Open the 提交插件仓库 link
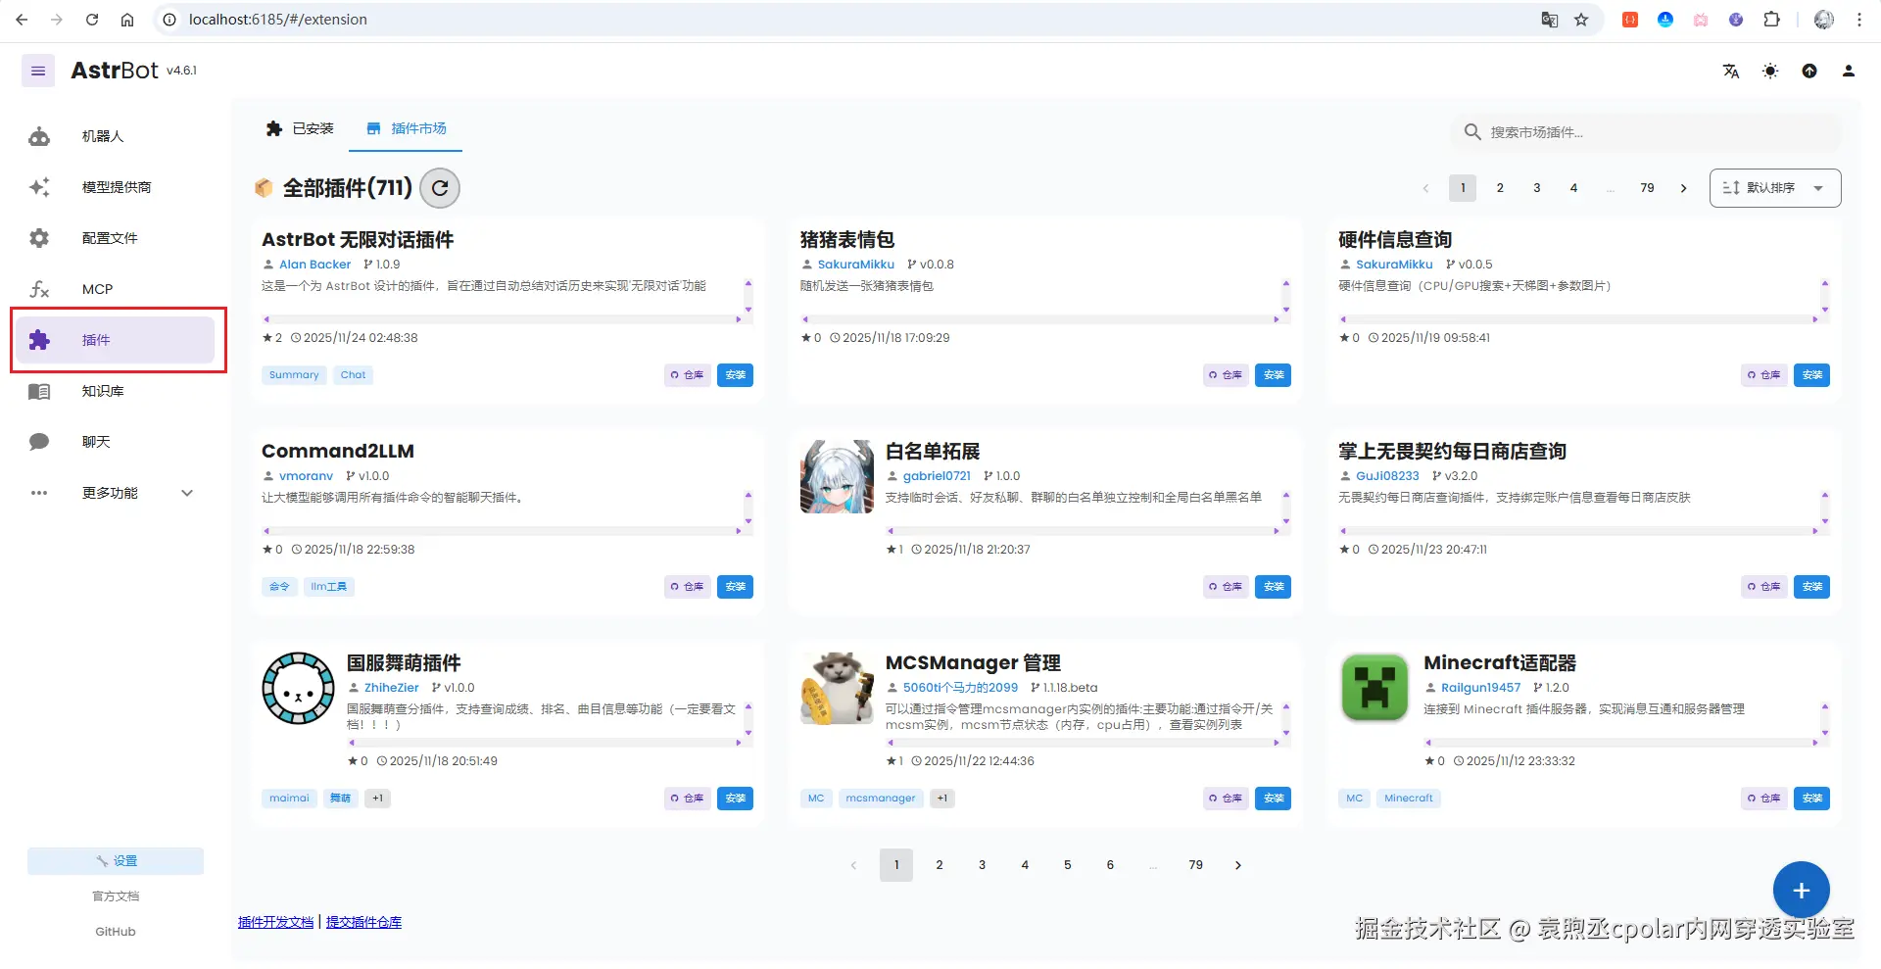The width and height of the screenshot is (1881, 969). pyautogui.click(x=363, y=922)
